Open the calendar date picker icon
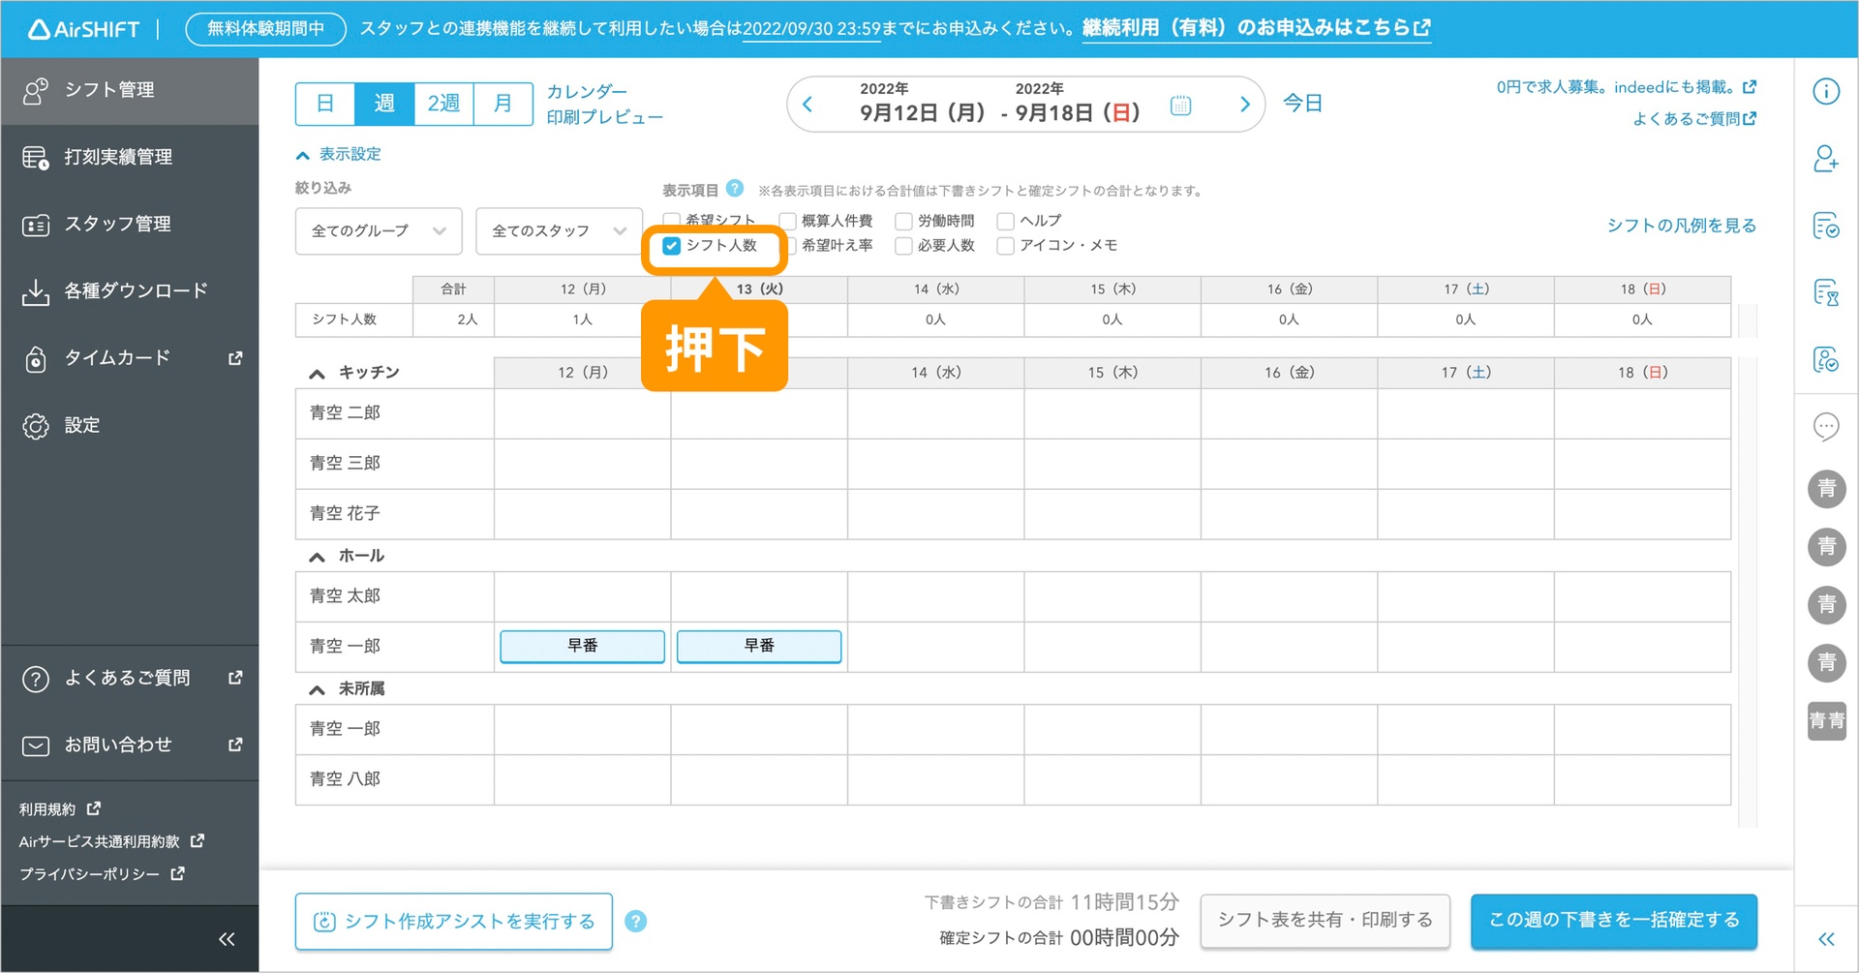1859x973 pixels. tap(1180, 105)
